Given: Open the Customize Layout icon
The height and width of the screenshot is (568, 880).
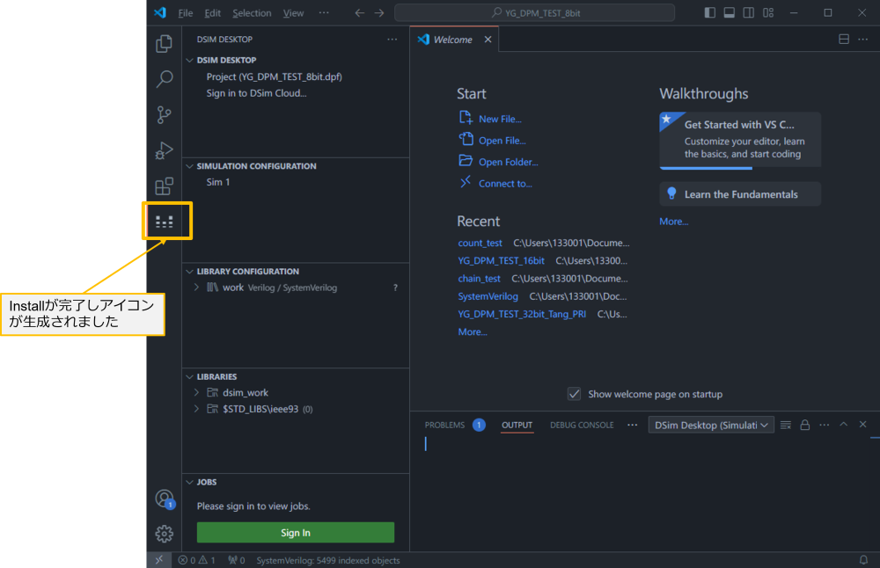Looking at the screenshot, I should 768,13.
